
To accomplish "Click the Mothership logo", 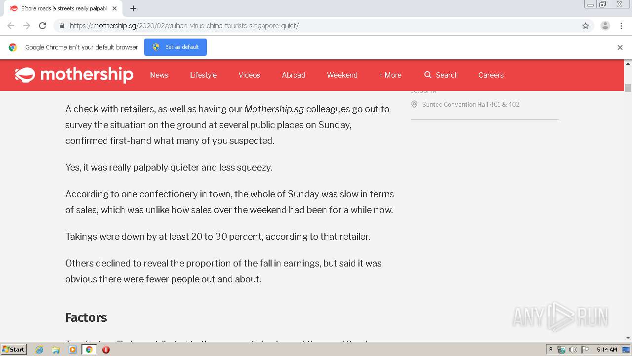I will coord(74,75).
